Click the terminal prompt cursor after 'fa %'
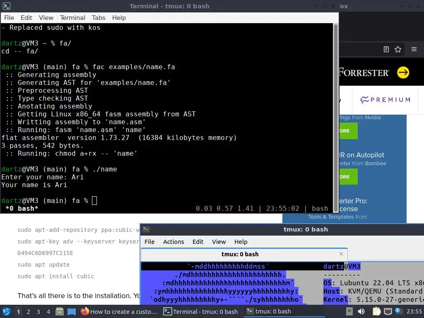This screenshot has height=318, width=424. 94,201
